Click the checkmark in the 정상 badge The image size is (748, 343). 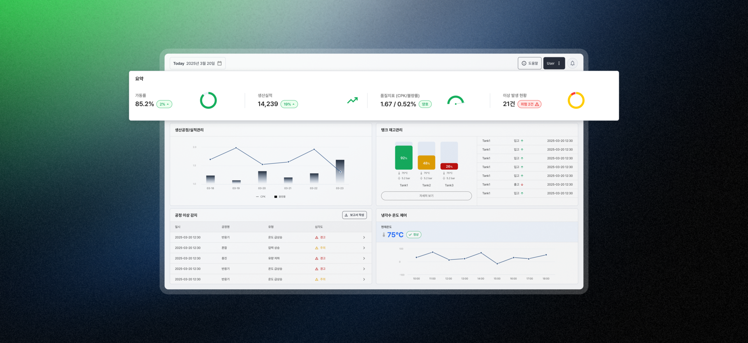[x=410, y=235]
